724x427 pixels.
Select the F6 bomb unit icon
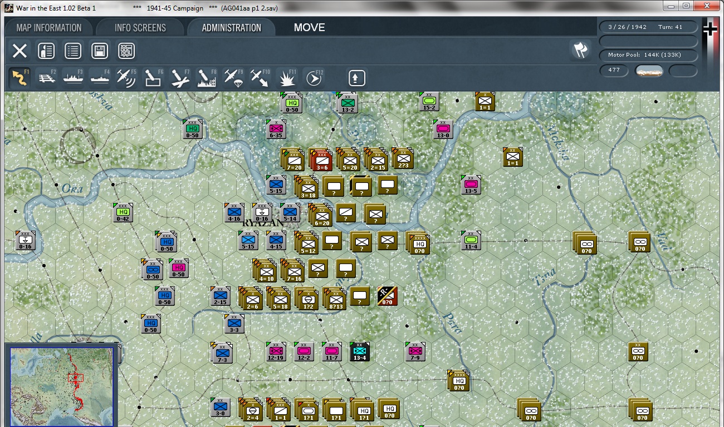coord(153,78)
